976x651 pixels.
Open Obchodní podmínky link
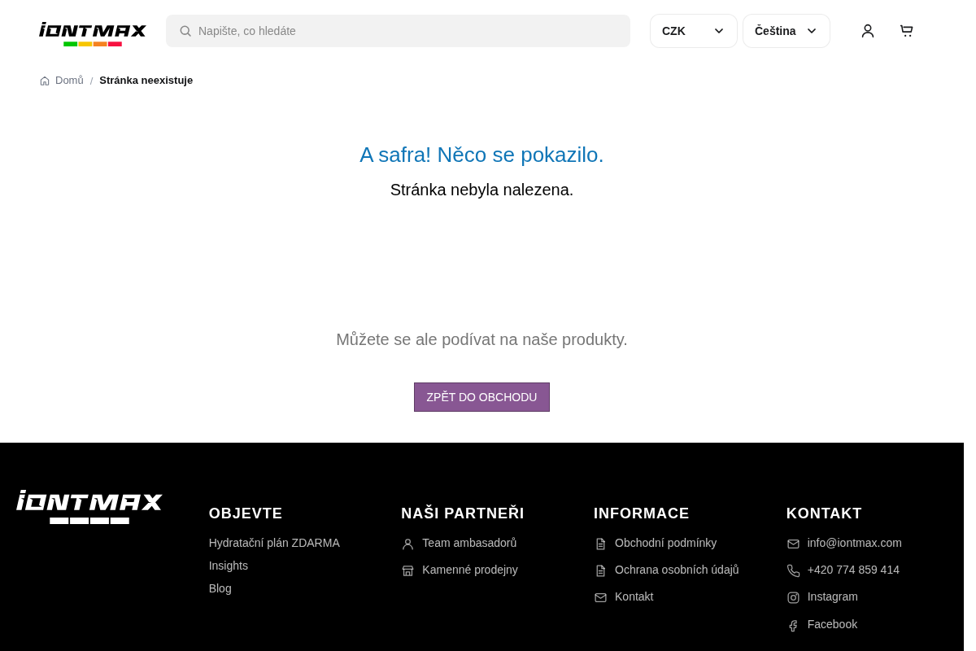(x=665, y=543)
